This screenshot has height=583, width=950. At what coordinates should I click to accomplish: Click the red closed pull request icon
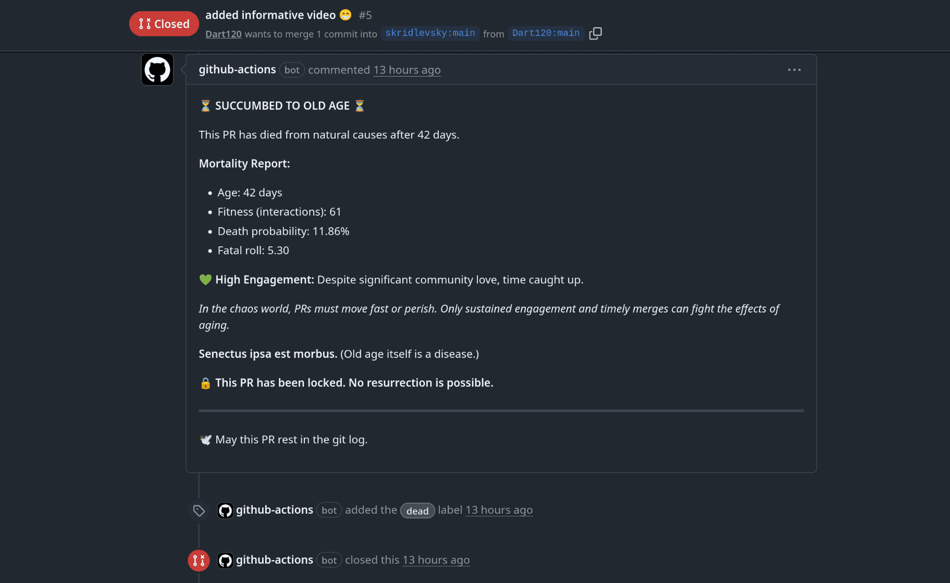[198, 560]
